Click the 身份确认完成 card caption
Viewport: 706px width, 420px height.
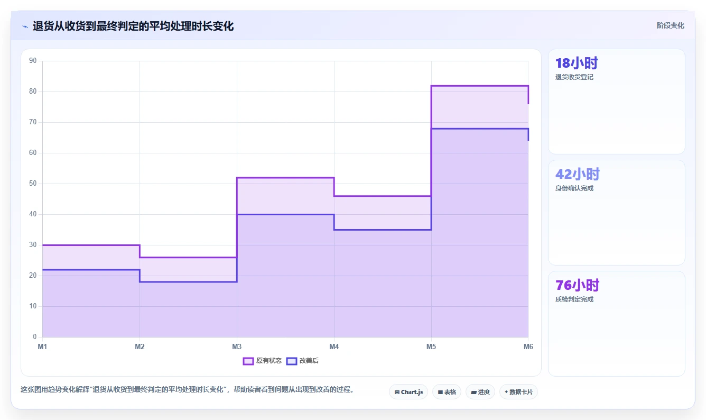coord(574,188)
